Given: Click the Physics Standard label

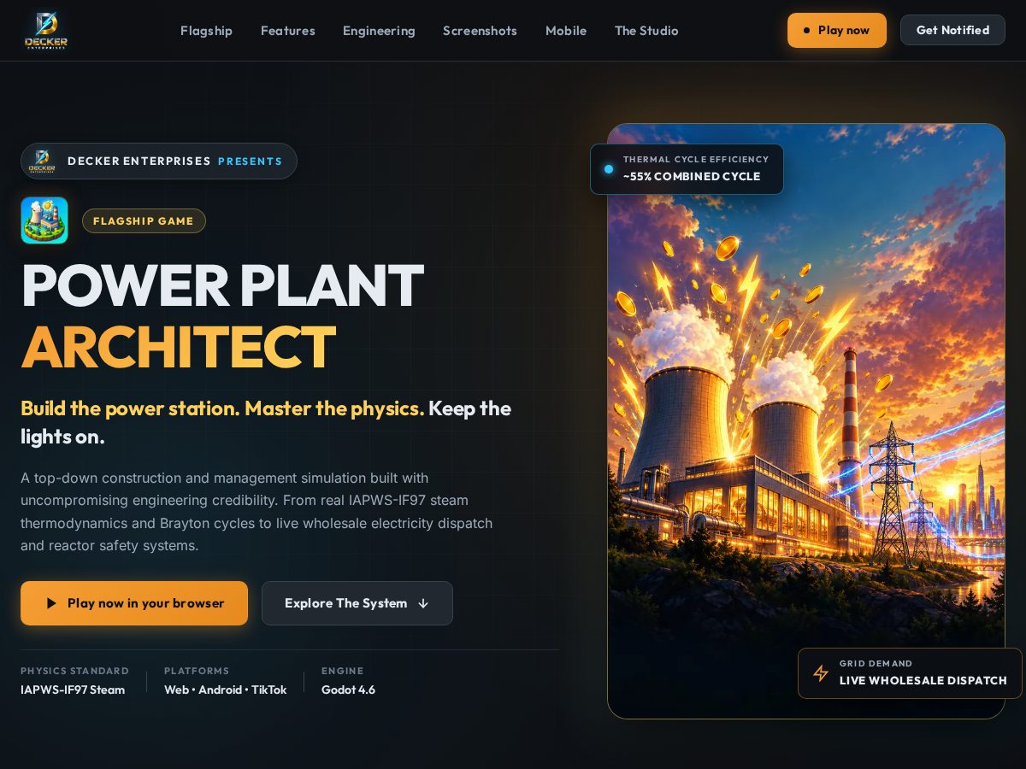Looking at the screenshot, I should pyautogui.click(x=74, y=671).
